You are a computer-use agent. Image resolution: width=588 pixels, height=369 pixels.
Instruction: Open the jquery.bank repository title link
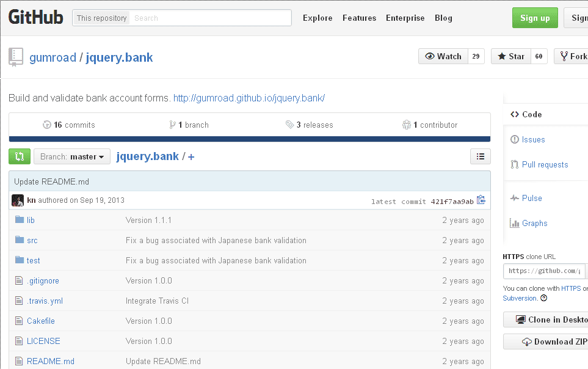click(x=119, y=57)
